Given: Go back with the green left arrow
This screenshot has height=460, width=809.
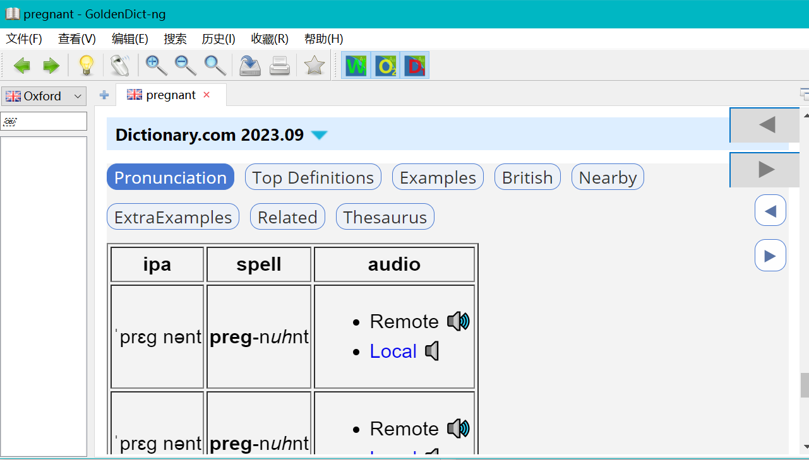Looking at the screenshot, I should tap(22, 65).
